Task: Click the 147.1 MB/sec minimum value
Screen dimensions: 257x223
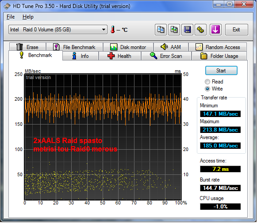Action: 220,114
